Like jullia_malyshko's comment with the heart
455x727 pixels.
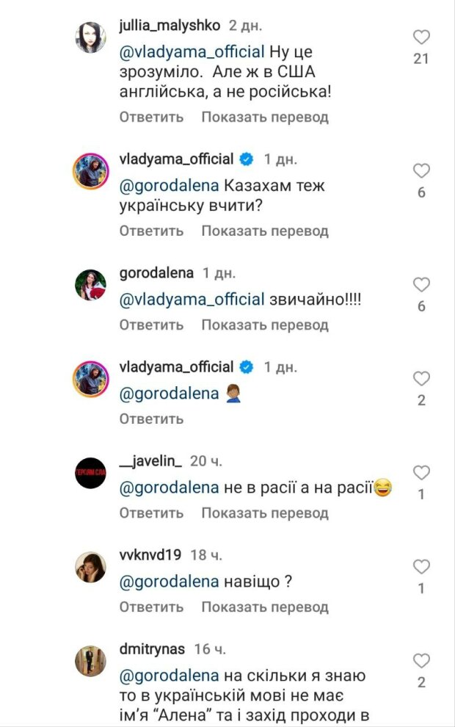pyautogui.click(x=421, y=37)
